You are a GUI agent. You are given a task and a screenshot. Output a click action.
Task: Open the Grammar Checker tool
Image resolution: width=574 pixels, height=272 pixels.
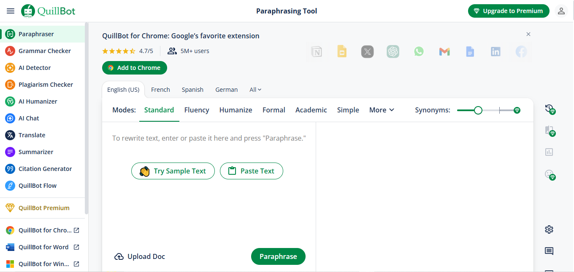[44, 51]
